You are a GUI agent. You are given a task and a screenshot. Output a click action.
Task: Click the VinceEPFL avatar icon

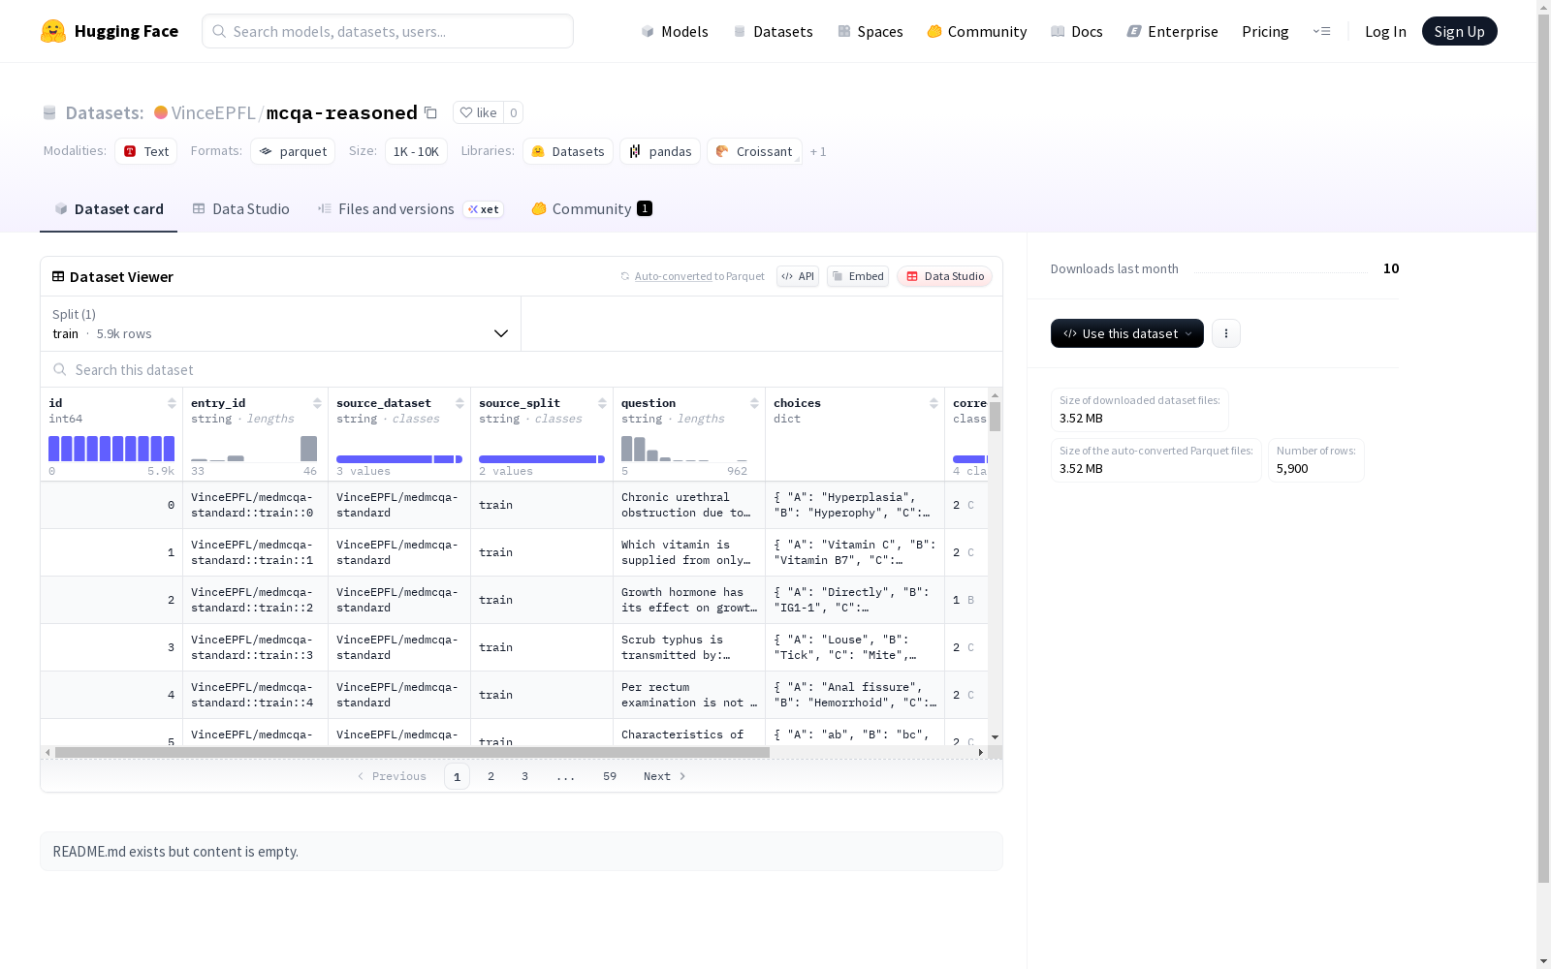(161, 112)
